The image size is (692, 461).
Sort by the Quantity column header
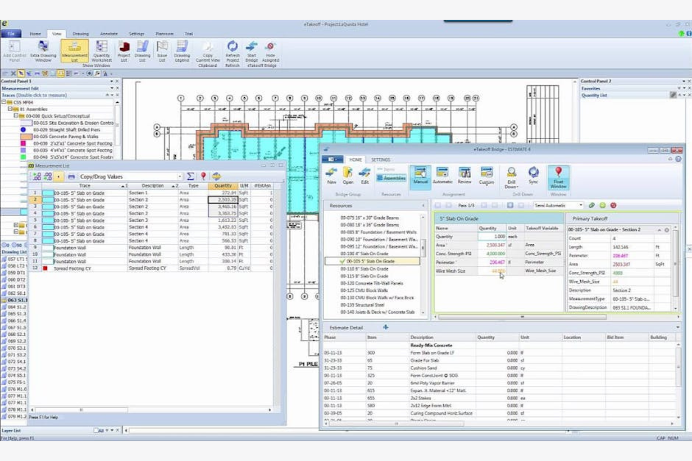click(223, 186)
